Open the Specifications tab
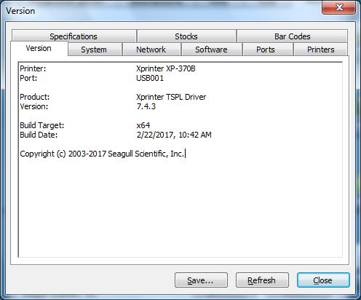The height and width of the screenshot is (300, 361). point(74,36)
